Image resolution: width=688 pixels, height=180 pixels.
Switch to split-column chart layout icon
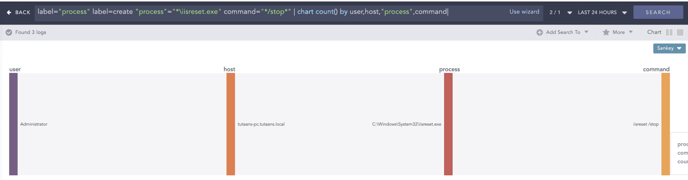tap(669, 32)
